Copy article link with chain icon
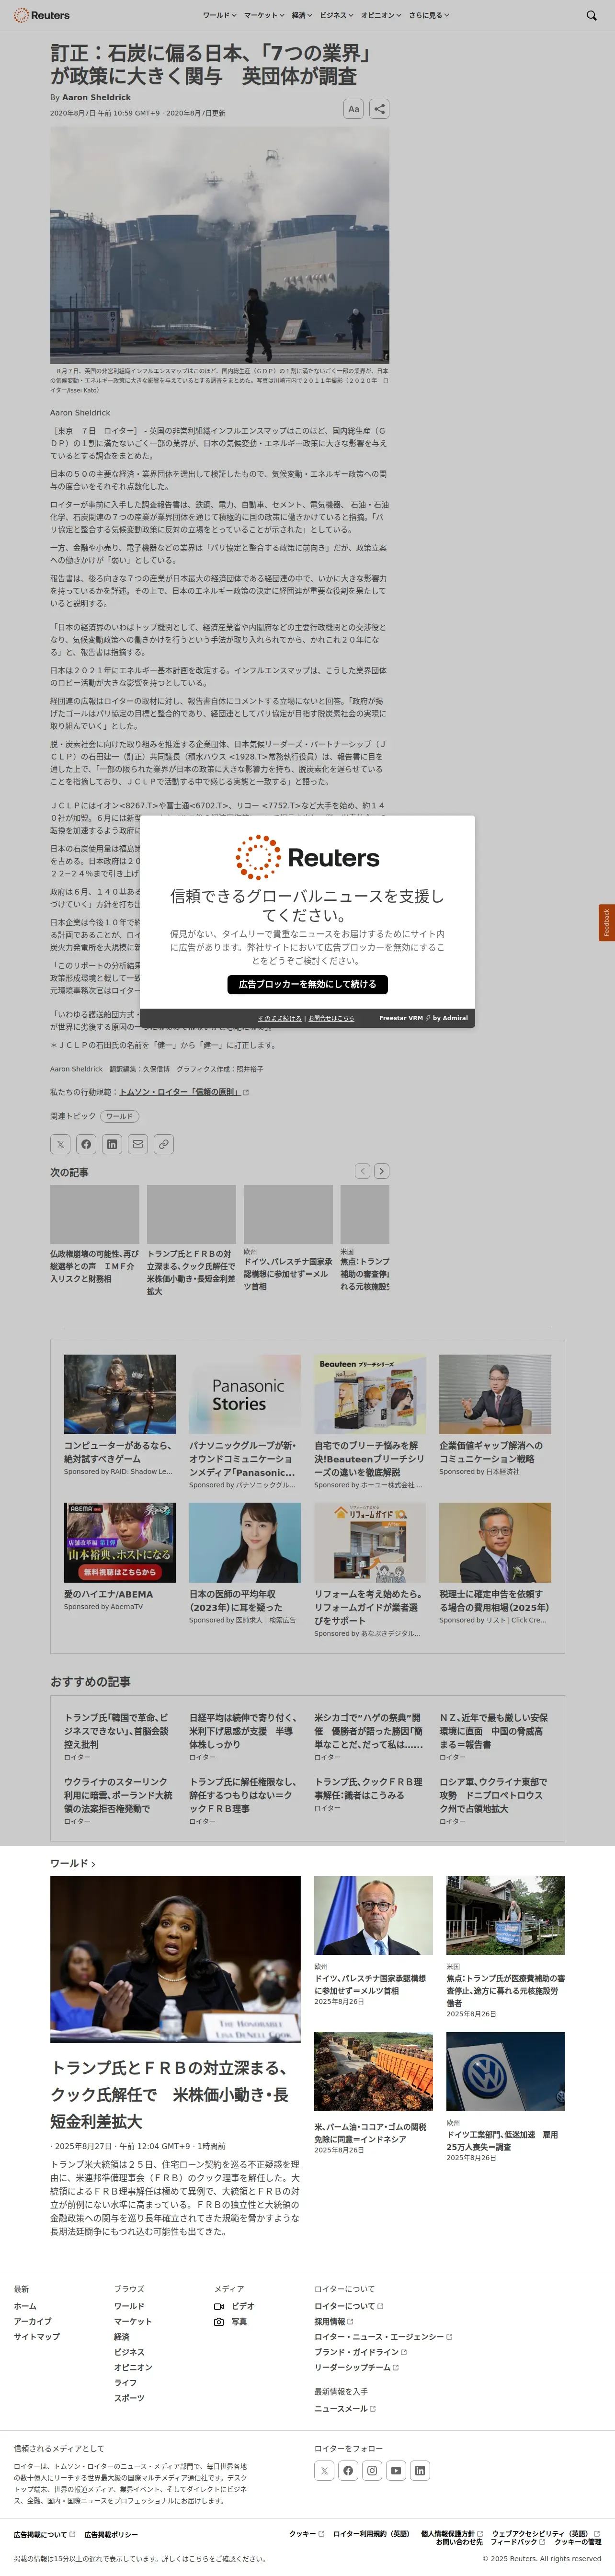This screenshot has height=2576, width=615. coord(164,1144)
